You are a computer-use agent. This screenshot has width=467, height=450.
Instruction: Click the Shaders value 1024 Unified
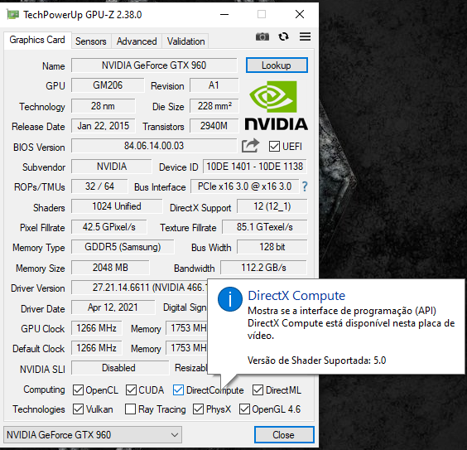(x=117, y=206)
